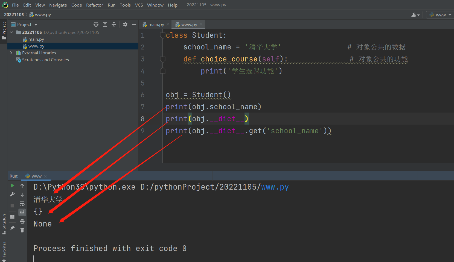Image resolution: width=454 pixels, height=262 pixels.
Task: Open the Refactor menu
Action: pos(95,5)
